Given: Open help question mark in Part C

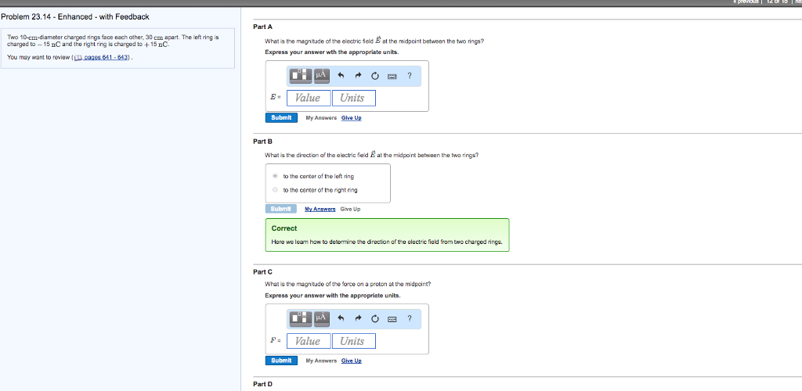Looking at the screenshot, I should [x=410, y=319].
